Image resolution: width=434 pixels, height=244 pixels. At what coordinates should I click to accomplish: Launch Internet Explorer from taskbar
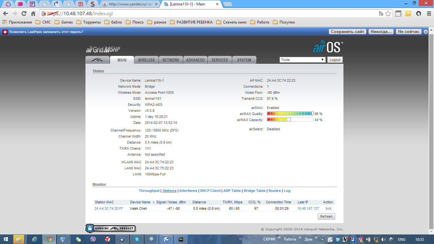pyautogui.click(x=35, y=239)
